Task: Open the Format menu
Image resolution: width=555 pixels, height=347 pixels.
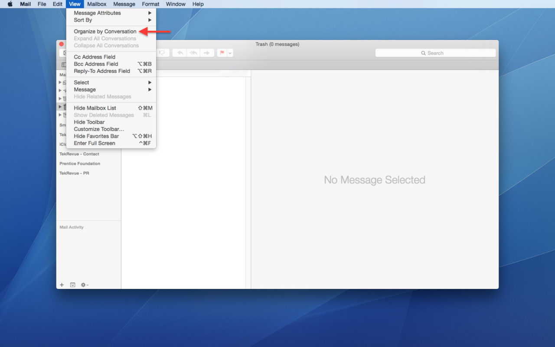Action: [x=150, y=4]
